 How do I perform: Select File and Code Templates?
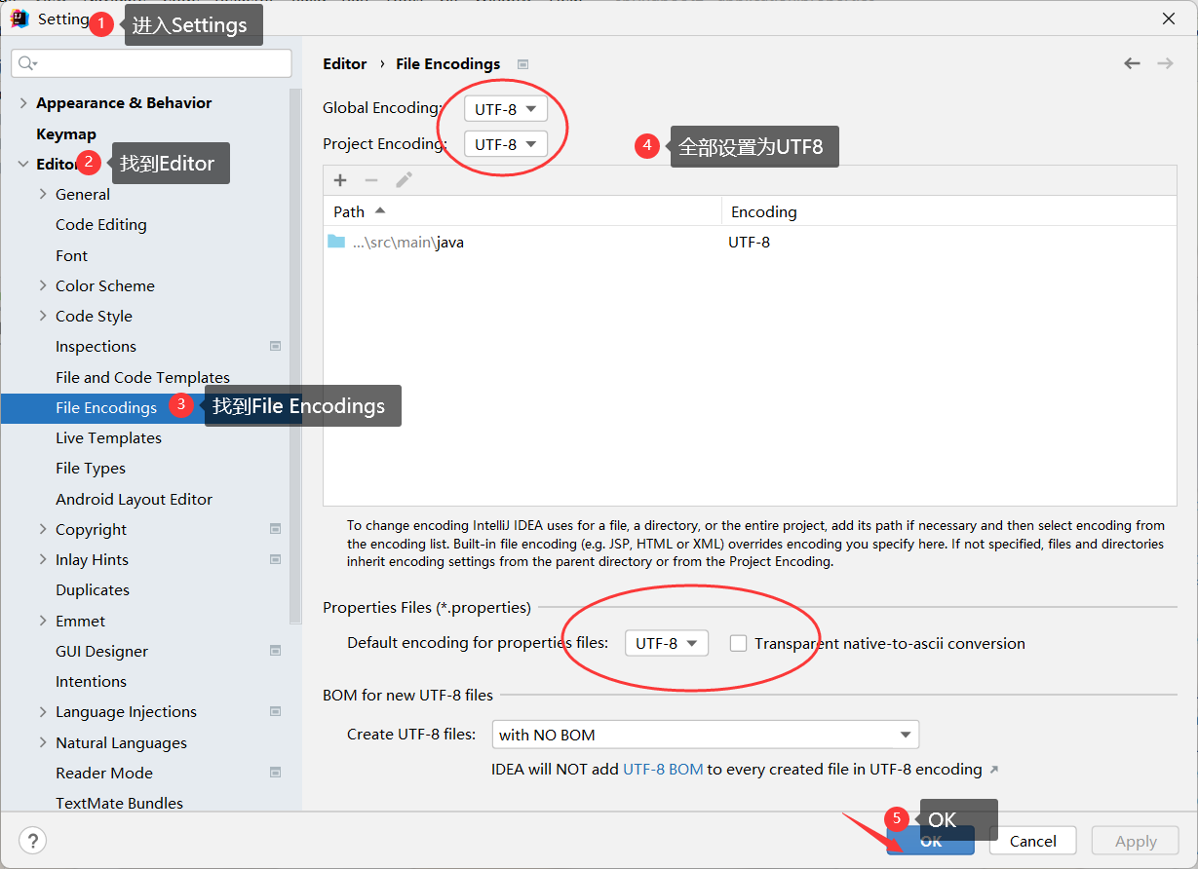tap(143, 377)
